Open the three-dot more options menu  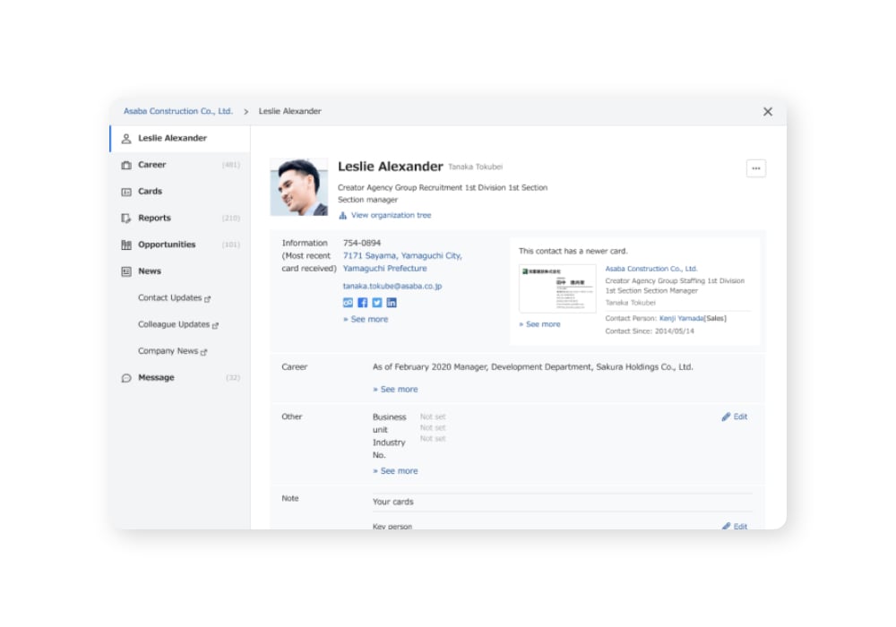[x=756, y=168]
